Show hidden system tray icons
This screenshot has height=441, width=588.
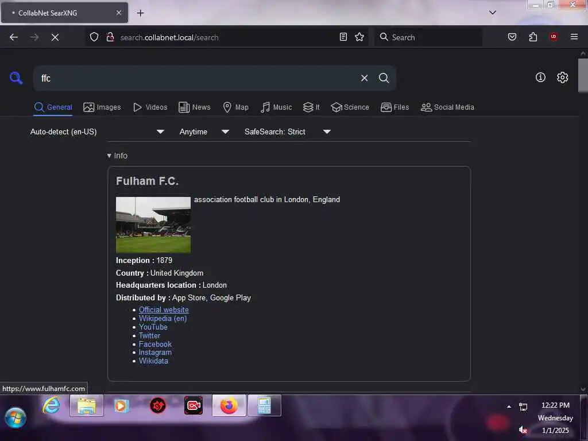509,407
